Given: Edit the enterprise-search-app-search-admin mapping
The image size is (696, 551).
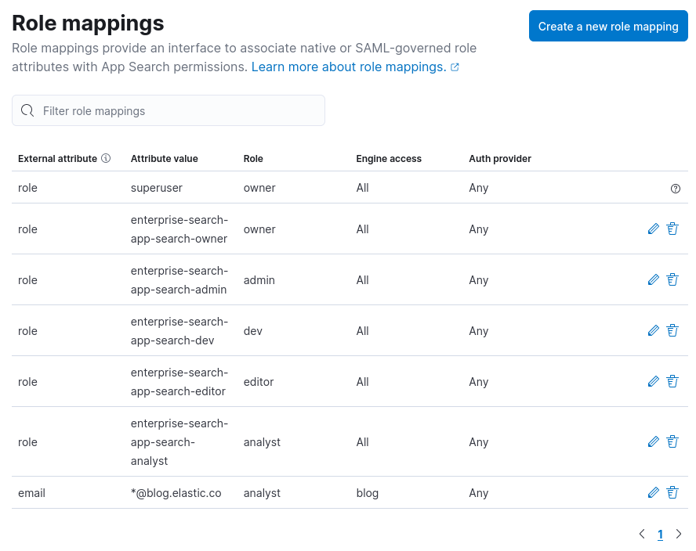Looking at the screenshot, I should [654, 279].
